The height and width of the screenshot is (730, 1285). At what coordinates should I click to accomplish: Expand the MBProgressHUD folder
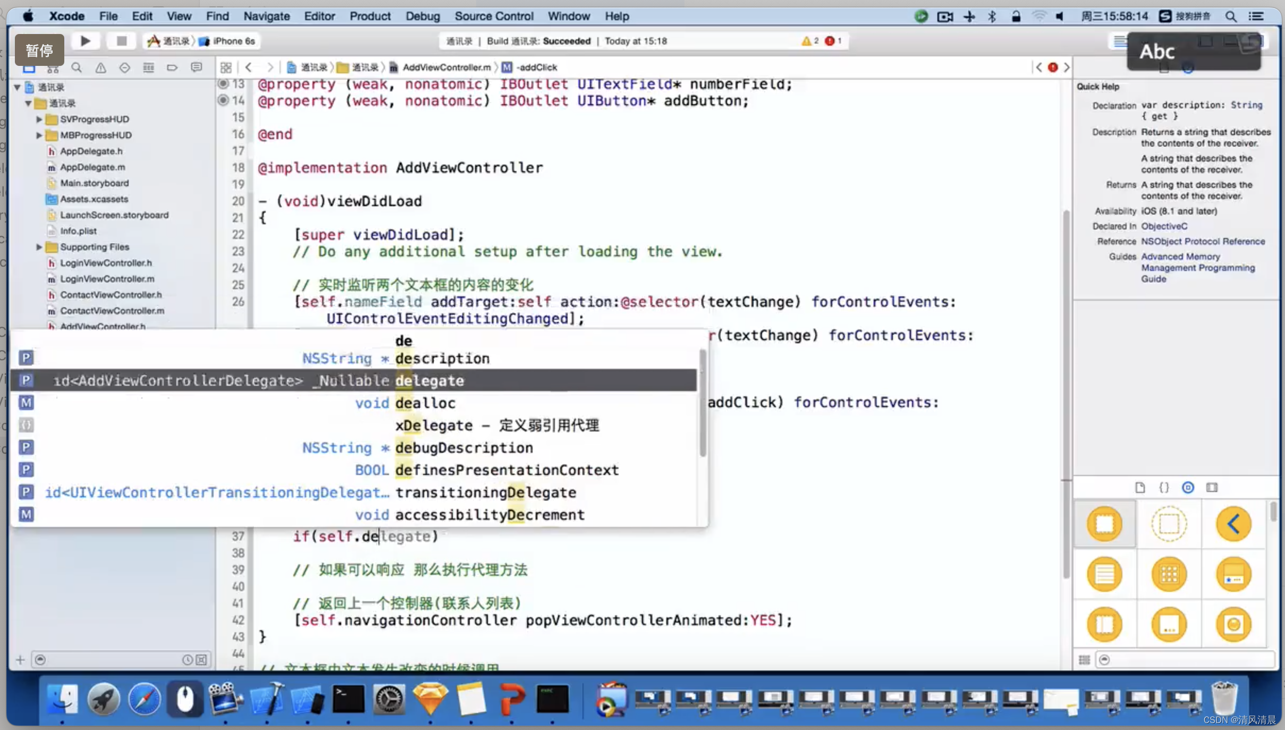(39, 135)
